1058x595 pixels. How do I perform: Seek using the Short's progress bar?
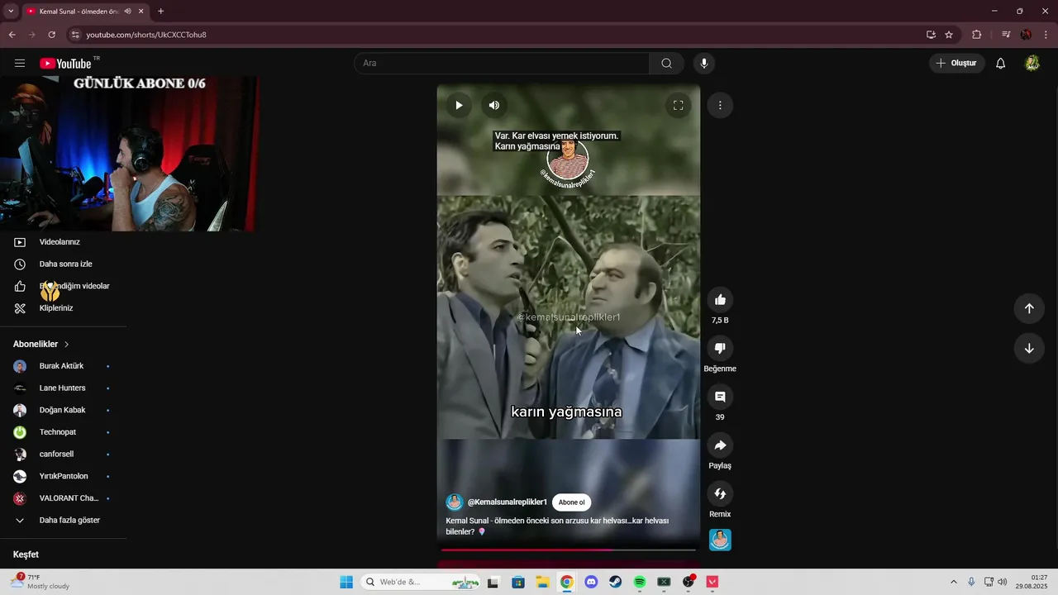tap(569, 550)
